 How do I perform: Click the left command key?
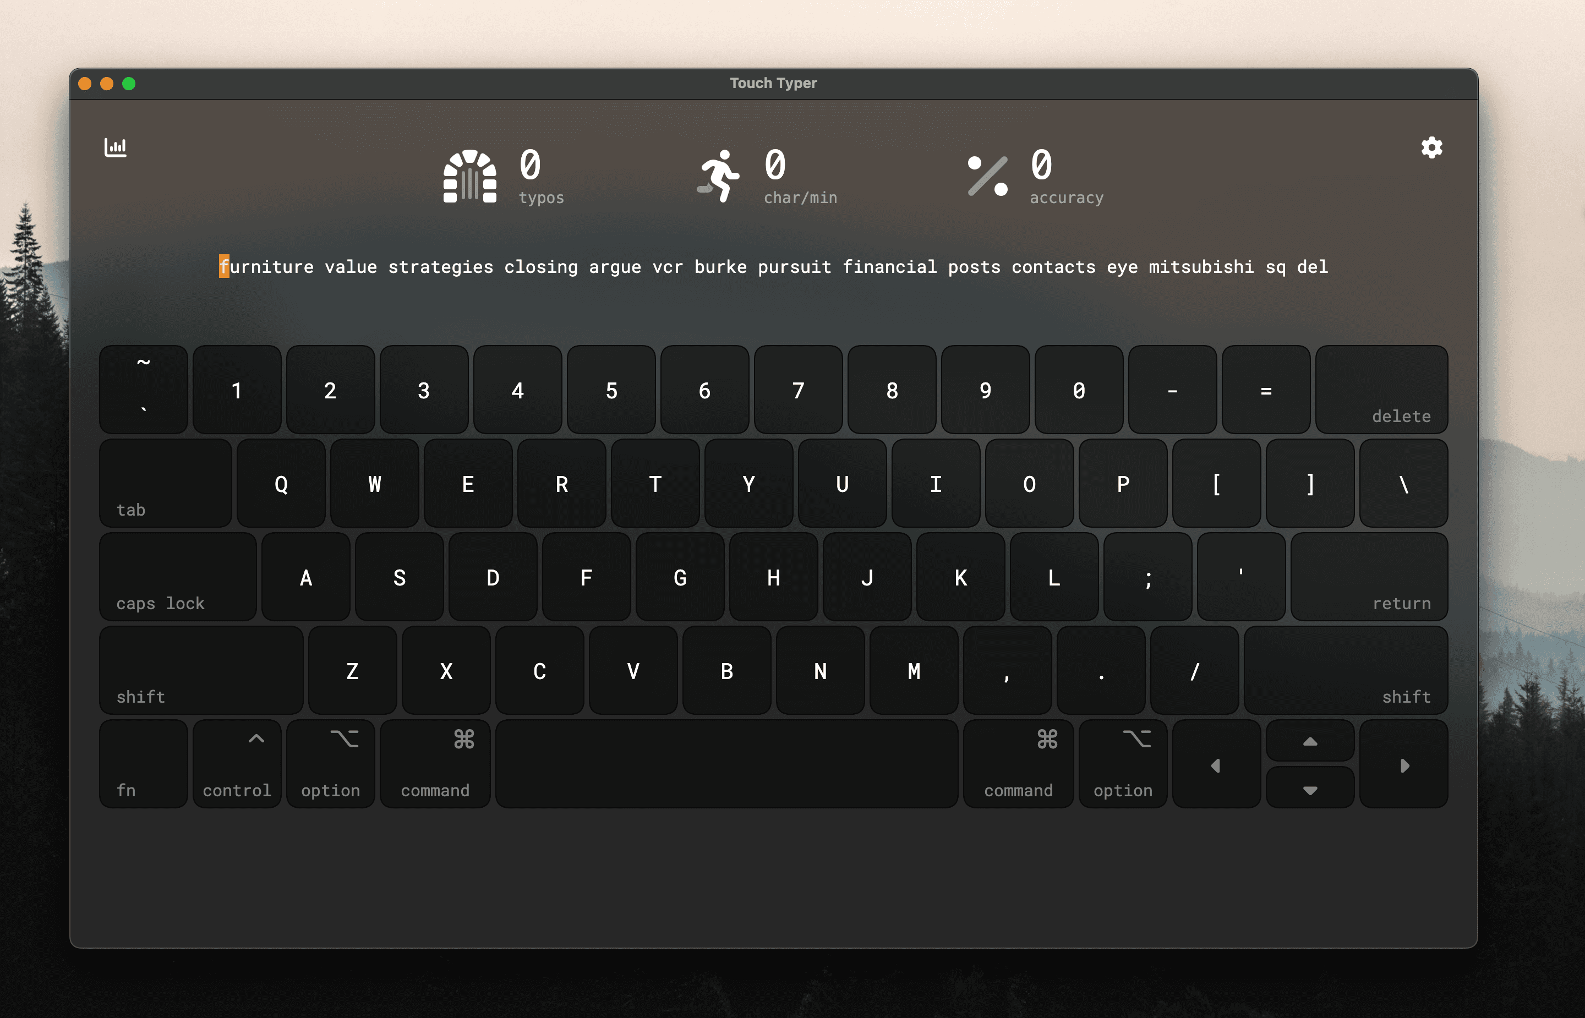435,764
